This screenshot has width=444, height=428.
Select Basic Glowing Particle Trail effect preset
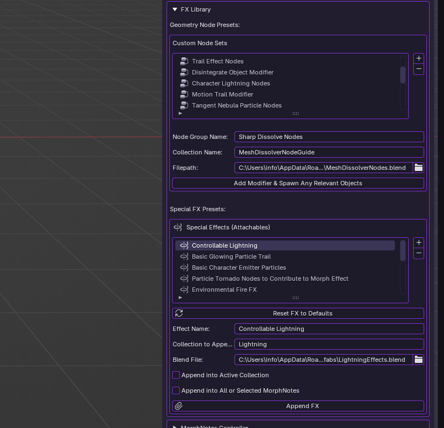(232, 256)
